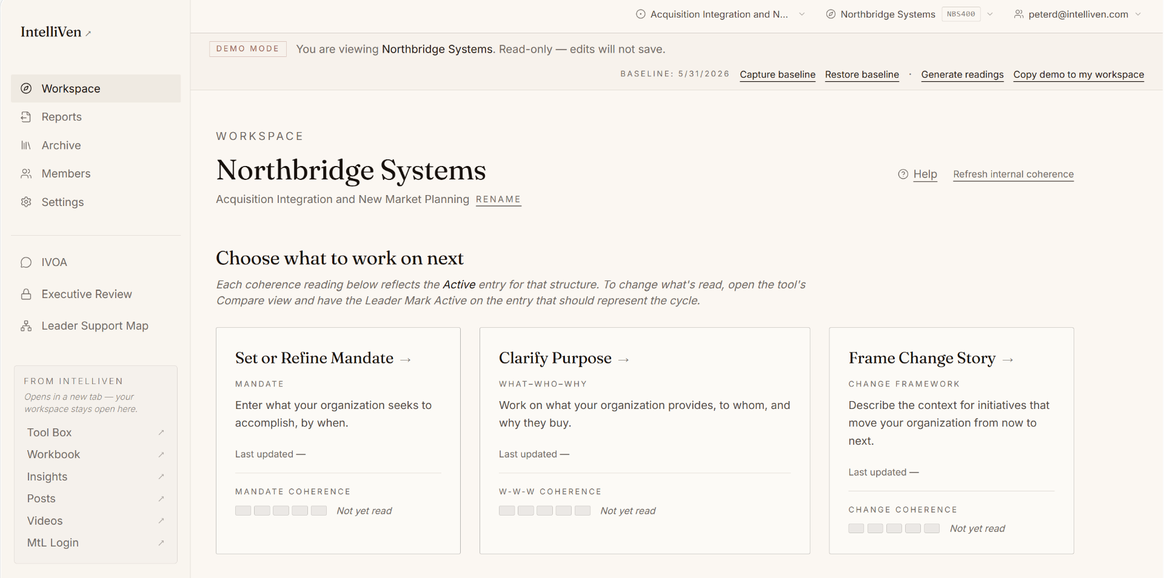1164x578 pixels.
Task: Click the external link arrow beside MtL Login
Action: point(161,543)
